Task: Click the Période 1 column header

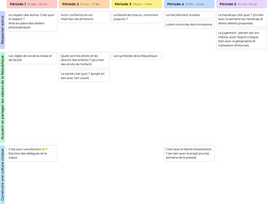Action: 32,4
